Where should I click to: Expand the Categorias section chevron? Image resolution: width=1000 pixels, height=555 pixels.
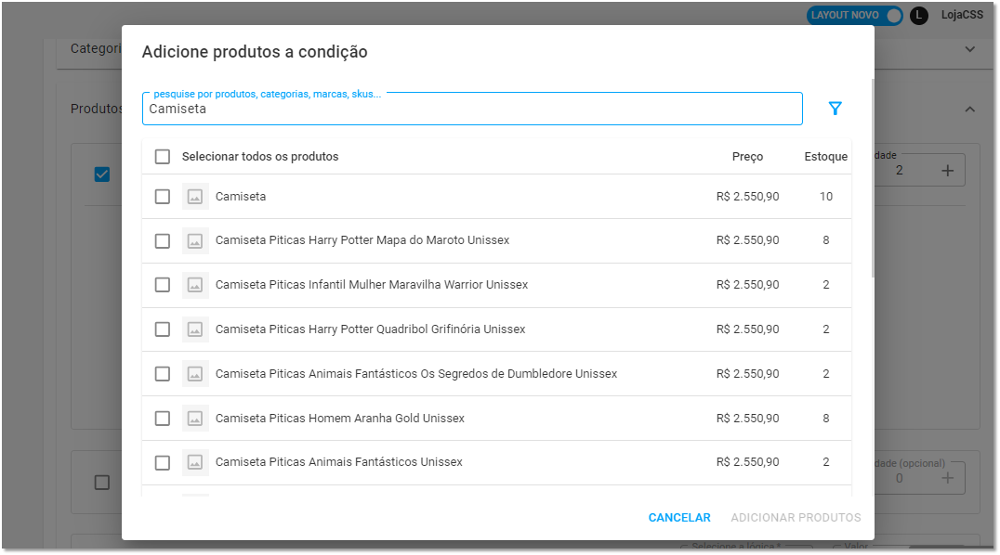pyautogui.click(x=970, y=49)
